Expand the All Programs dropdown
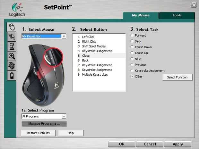This screenshot has height=149, width=199. pyautogui.click(x=64, y=116)
